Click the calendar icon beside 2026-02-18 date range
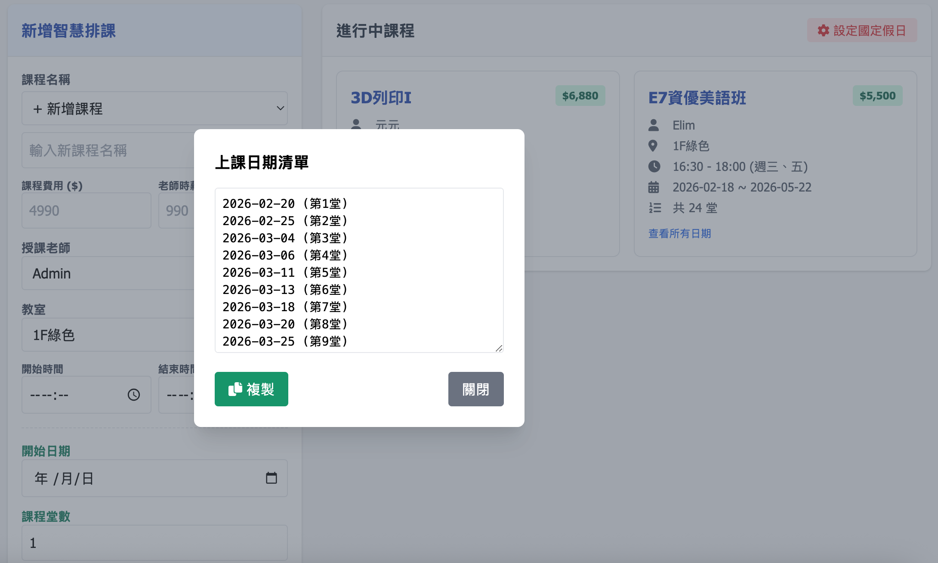This screenshot has width=938, height=563. (654, 187)
